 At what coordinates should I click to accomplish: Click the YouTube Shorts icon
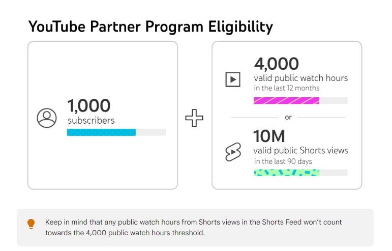tap(233, 151)
